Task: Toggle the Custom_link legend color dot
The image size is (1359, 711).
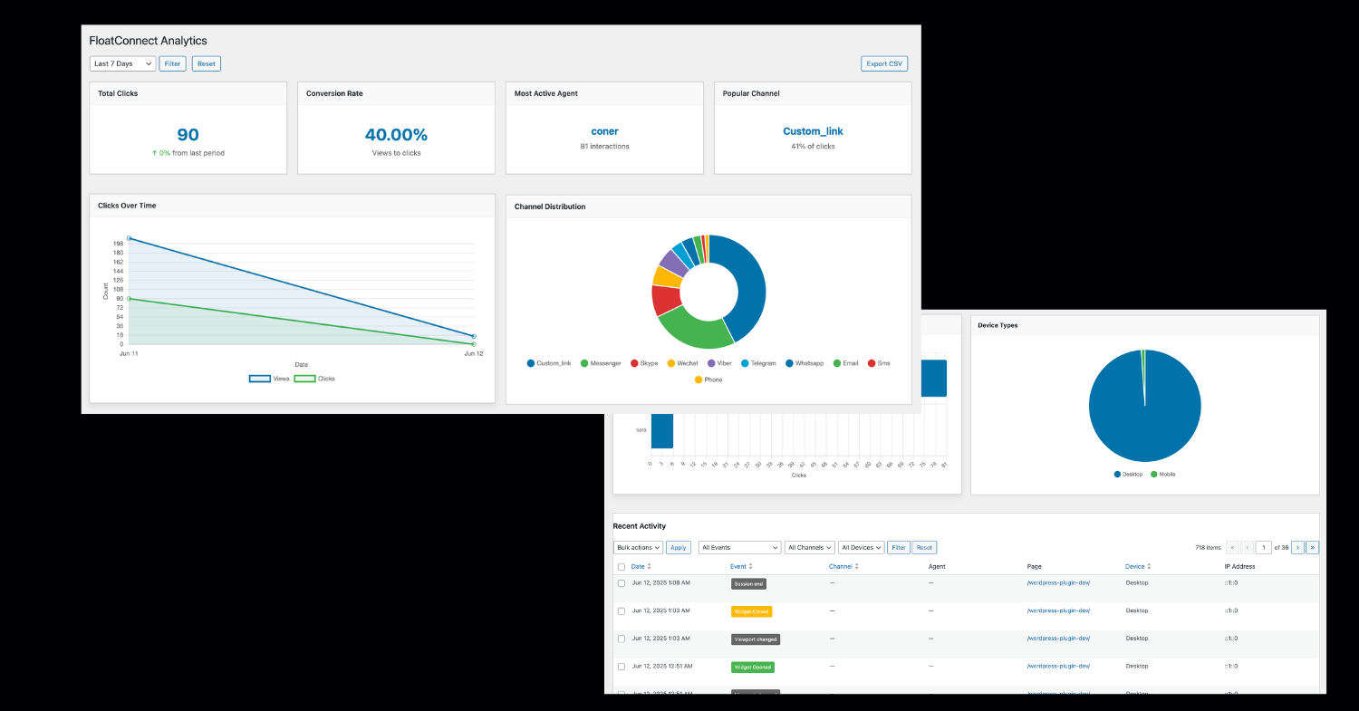Action: 531,363
